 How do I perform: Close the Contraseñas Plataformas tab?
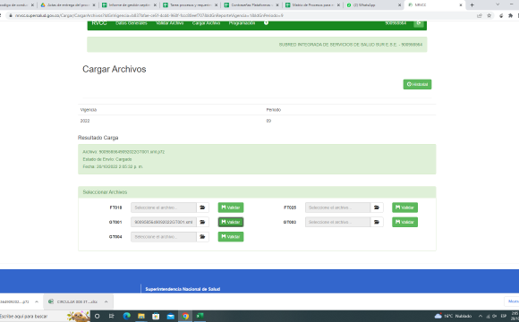click(x=277, y=5)
